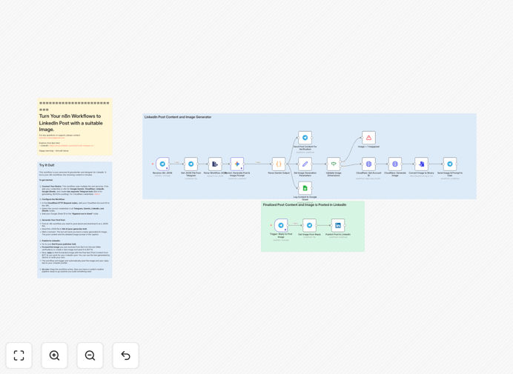
Task: Select the Trigger Reply to Post Image node
Action: (281, 225)
